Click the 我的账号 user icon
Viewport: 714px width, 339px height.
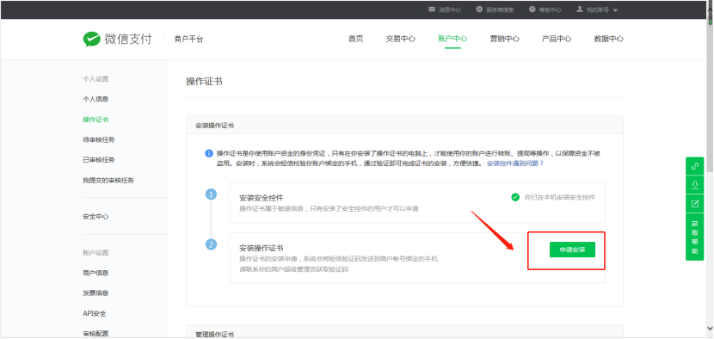580,9
